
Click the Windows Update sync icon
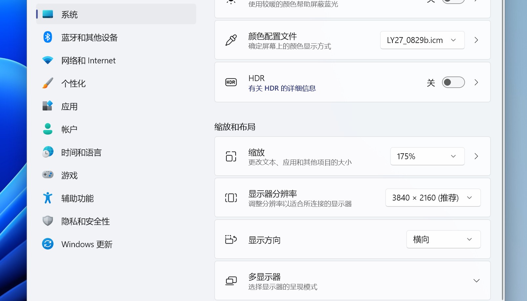point(48,244)
